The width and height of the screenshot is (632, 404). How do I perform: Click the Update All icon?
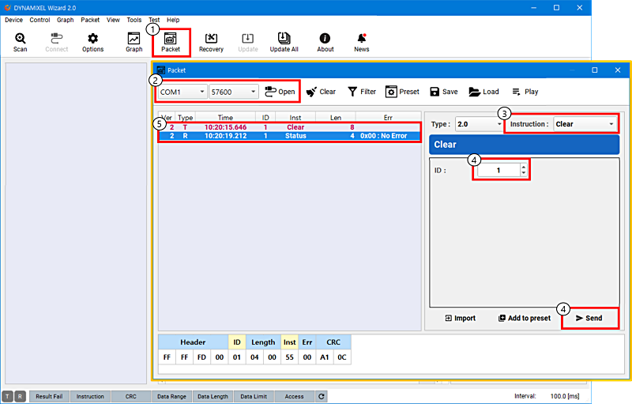click(x=284, y=43)
